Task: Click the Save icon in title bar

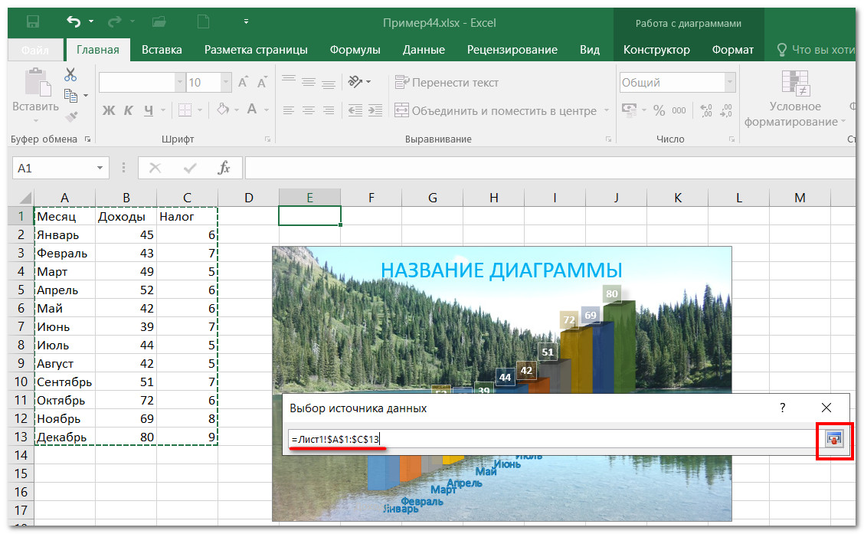Action: click(31, 21)
